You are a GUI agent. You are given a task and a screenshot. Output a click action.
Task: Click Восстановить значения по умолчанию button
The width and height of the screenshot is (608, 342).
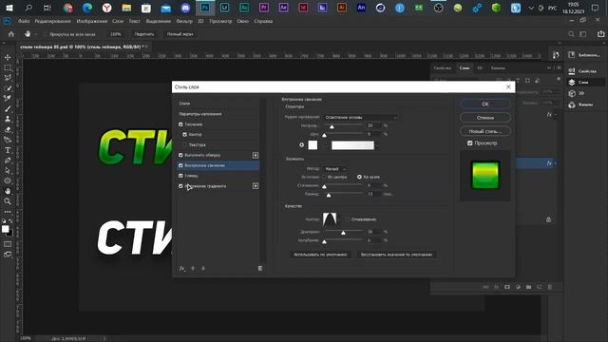397,255
